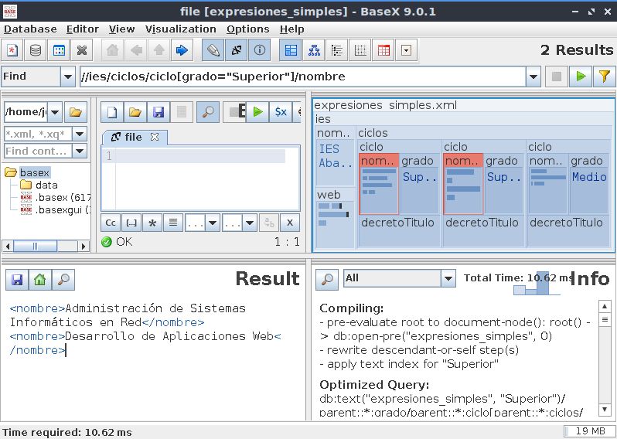Image resolution: width=617 pixels, height=439 pixels.
Task: Toggle the Cc case-sensitive search option
Action: (x=111, y=223)
